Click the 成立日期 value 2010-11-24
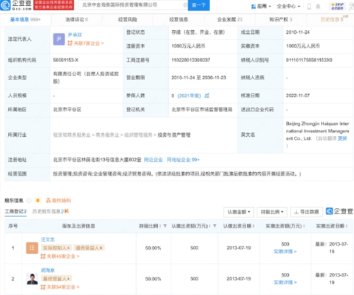The width and height of the screenshot is (354, 295). click(297, 32)
